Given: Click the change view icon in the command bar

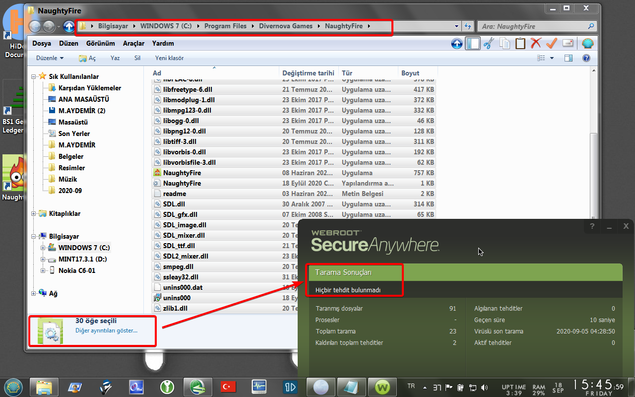Looking at the screenshot, I should [x=541, y=58].
